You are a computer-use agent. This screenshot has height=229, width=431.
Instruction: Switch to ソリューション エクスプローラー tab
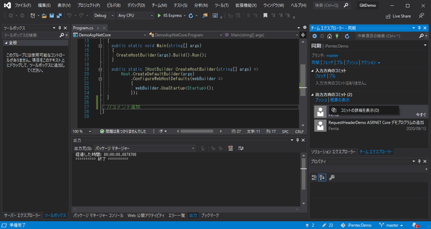[333, 152]
